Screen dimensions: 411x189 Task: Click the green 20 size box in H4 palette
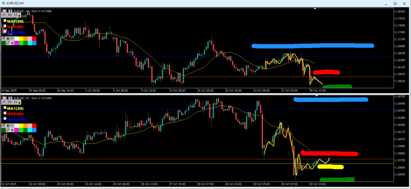click(3, 43)
